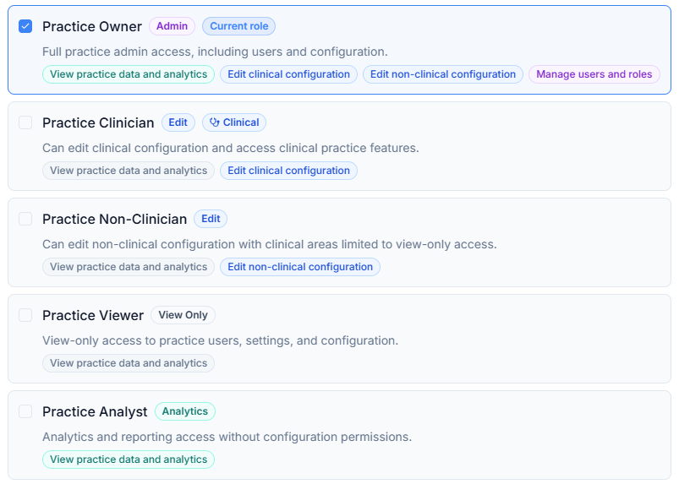
Task: Click Edit badge next to Practice Non-Clinician
Action: tap(211, 219)
